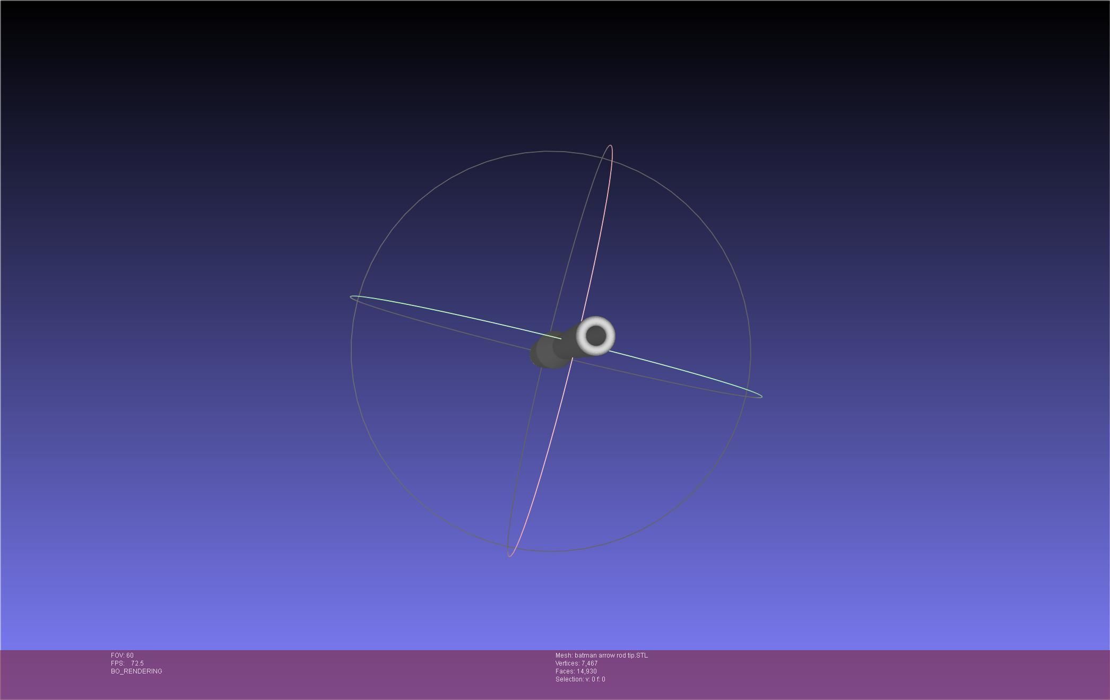1110x700 pixels.
Task: Click the FOV: 60 readout
Action: (122, 655)
